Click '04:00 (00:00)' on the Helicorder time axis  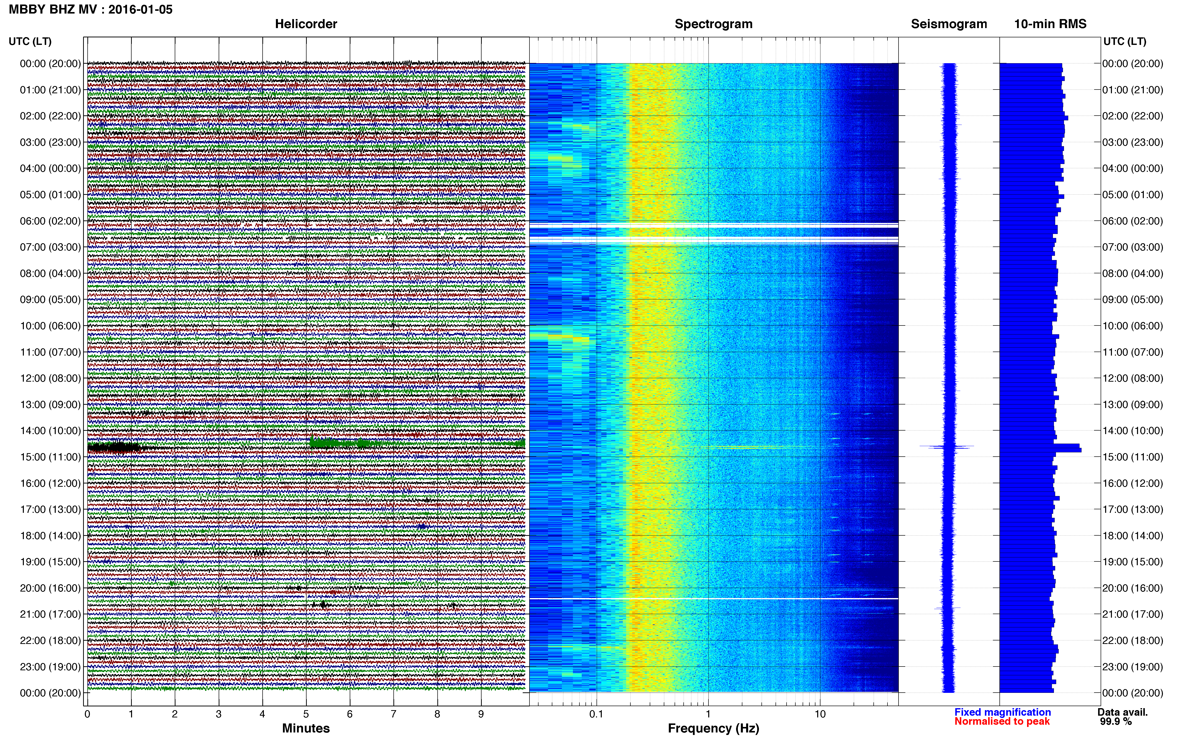point(50,169)
